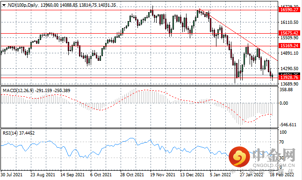Select the 15169.24 level price label
The image size is (302, 180).
point(289,46)
